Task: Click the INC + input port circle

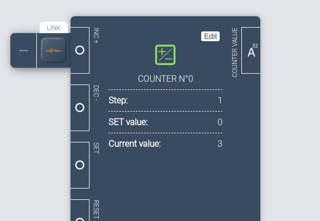Action: pyautogui.click(x=80, y=50)
